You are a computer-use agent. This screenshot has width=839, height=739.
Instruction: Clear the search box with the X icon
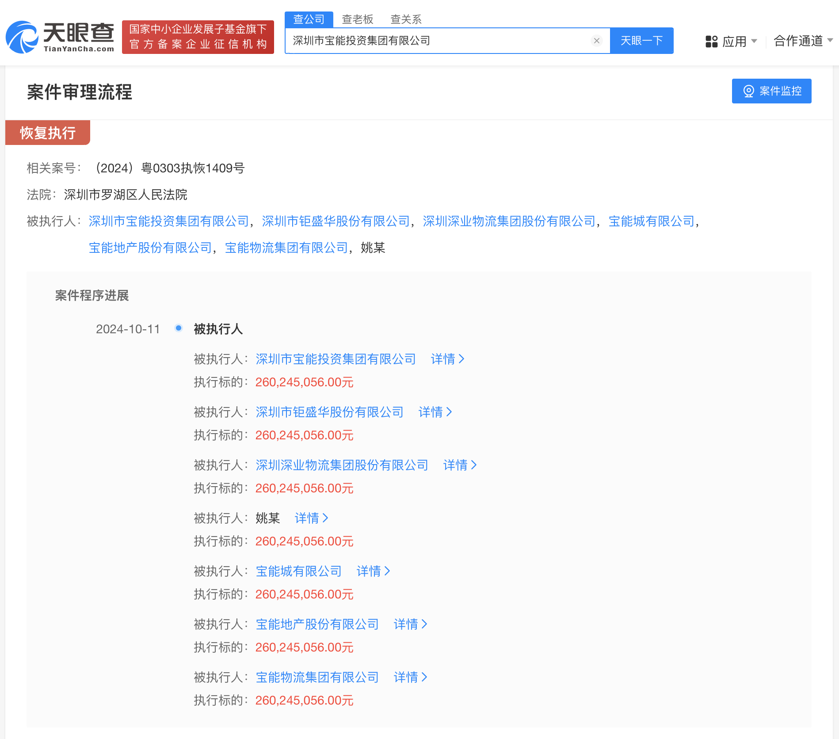[x=596, y=41]
